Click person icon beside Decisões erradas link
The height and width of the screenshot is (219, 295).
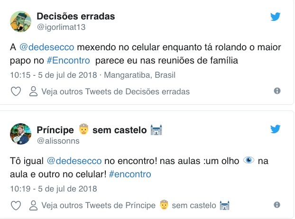pyautogui.click(x=33, y=91)
